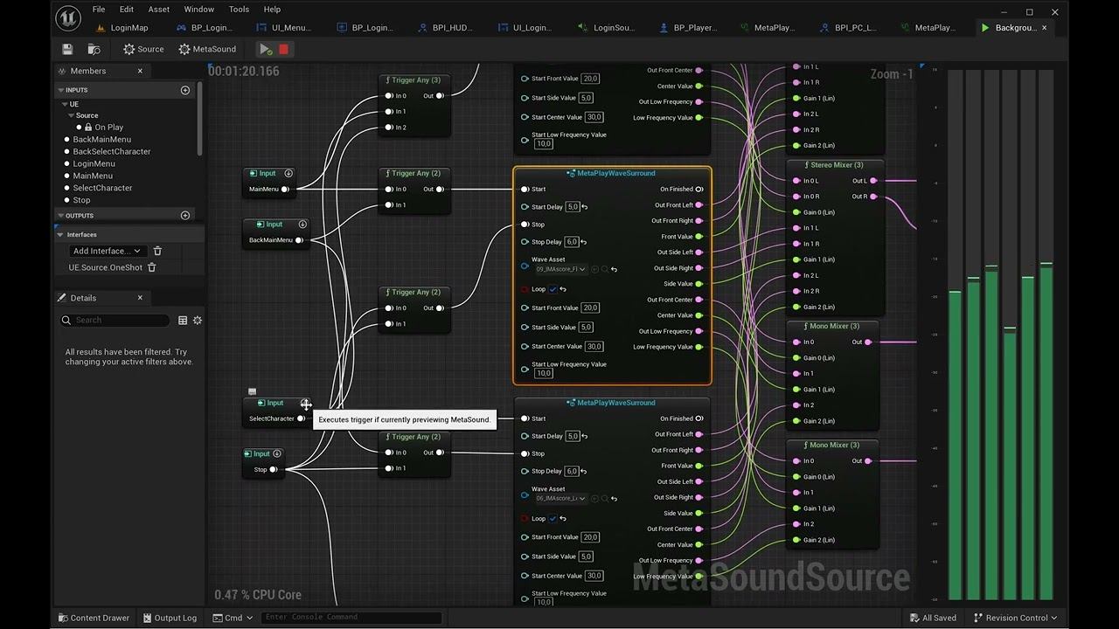Select BackSelectCharacter in the Members list

[112, 151]
